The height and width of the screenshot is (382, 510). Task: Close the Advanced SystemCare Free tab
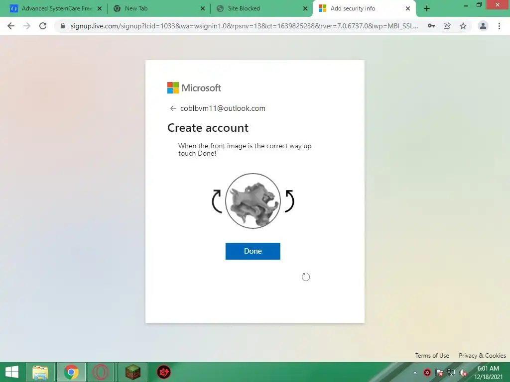pyautogui.click(x=100, y=8)
